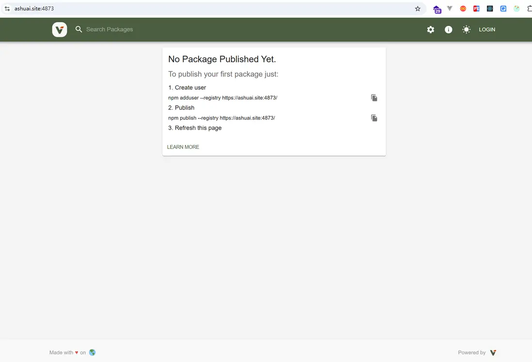Select the 'npm publish --registry' command text
The height and width of the screenshot is (362, 532).
point(221,118)
